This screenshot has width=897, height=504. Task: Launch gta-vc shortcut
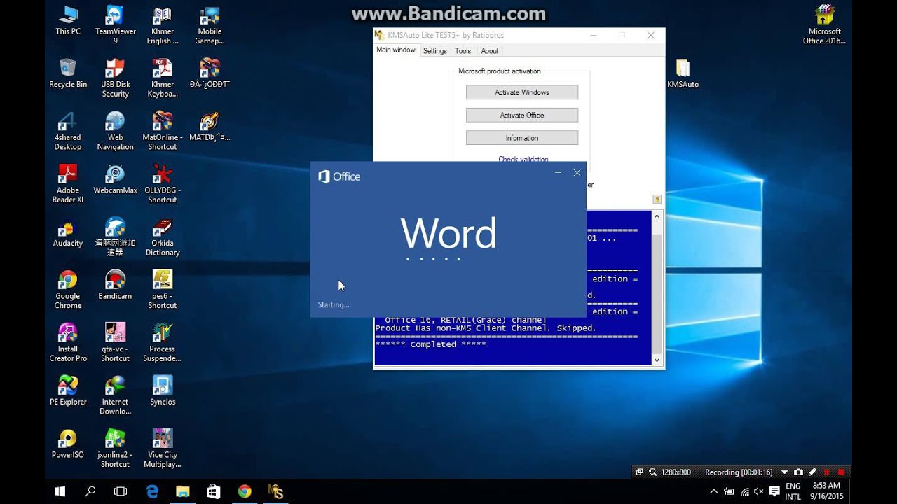[116, 342]
